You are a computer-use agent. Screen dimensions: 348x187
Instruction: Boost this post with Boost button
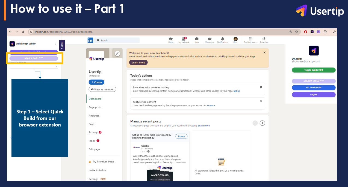pyautogui.click(x=181, y=136)
